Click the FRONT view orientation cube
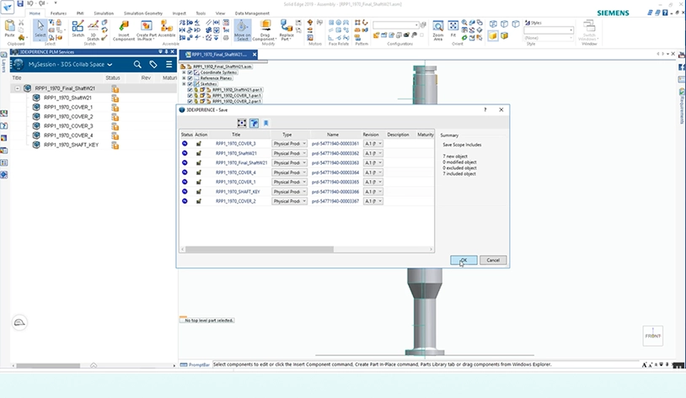This screenshot has height=398, width=686. pyautogui.click(x=653, y=336)
